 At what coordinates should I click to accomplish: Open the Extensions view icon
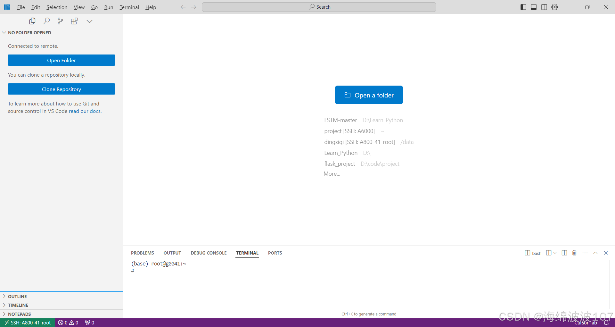[74, 21]
